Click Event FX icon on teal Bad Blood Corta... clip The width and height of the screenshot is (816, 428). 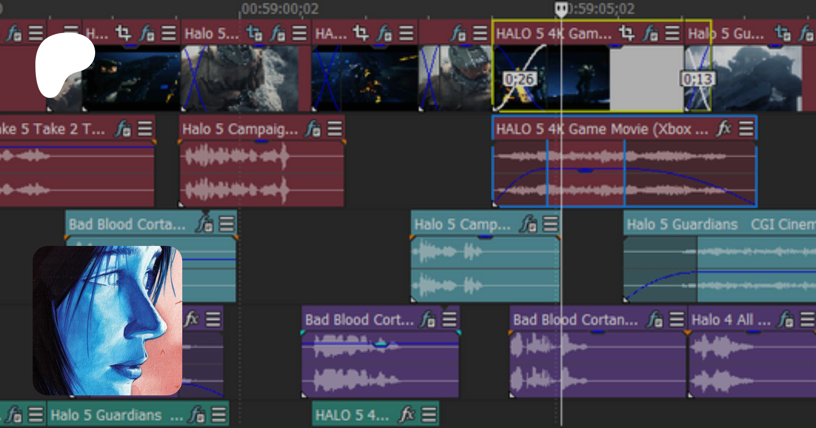coord(204,224)
